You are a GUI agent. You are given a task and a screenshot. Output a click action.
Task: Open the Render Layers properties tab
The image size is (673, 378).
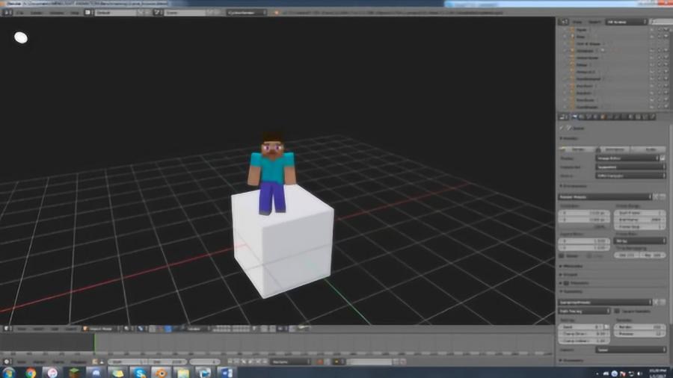pos(581,117)
